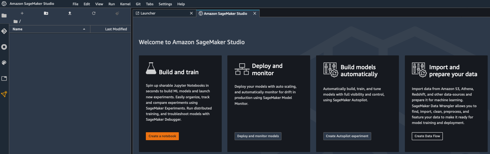Click the Upload Files icon
Image resolution: width=490 pixels, height=154 pixels.
coord(70,13)
